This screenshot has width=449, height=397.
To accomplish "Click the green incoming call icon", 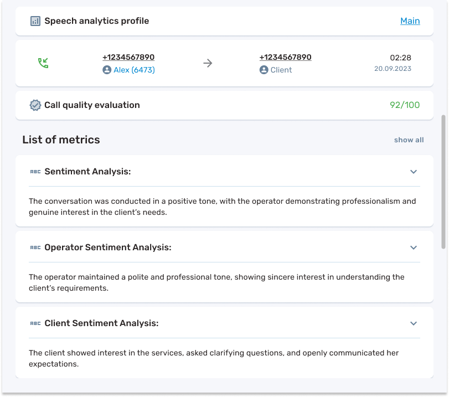I will coord(43,63).
